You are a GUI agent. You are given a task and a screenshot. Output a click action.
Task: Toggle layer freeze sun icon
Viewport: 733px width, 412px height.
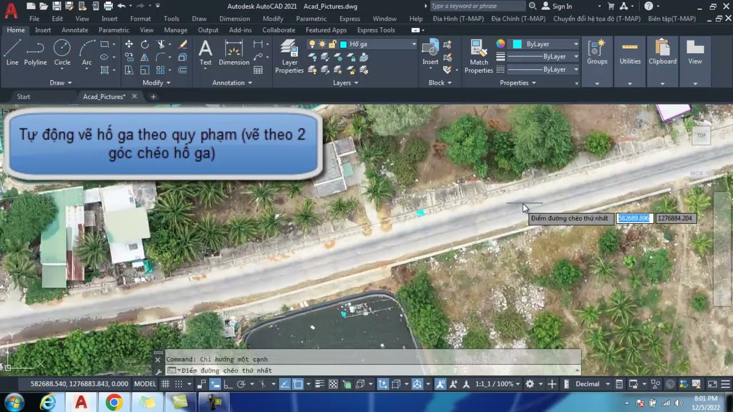[322, 44]
